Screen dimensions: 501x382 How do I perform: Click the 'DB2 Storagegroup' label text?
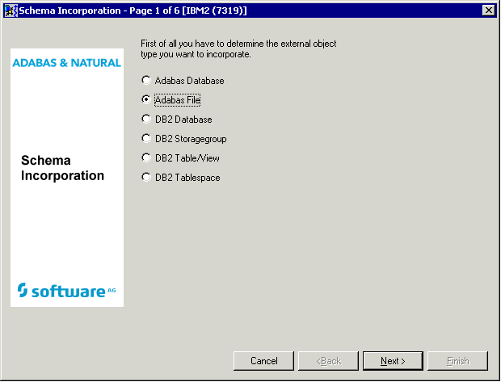(x=190, y=139)
